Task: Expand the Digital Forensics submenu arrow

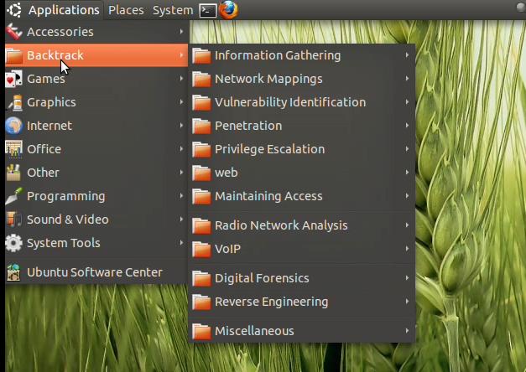Action: coord(407,278)
